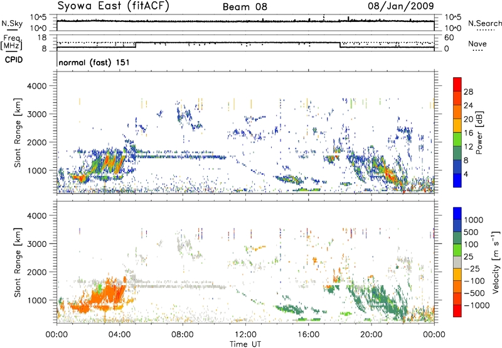Select the 'Slant Range [km]' label of power panel
This screenshot has width=502, height=348.
[18, 133]
